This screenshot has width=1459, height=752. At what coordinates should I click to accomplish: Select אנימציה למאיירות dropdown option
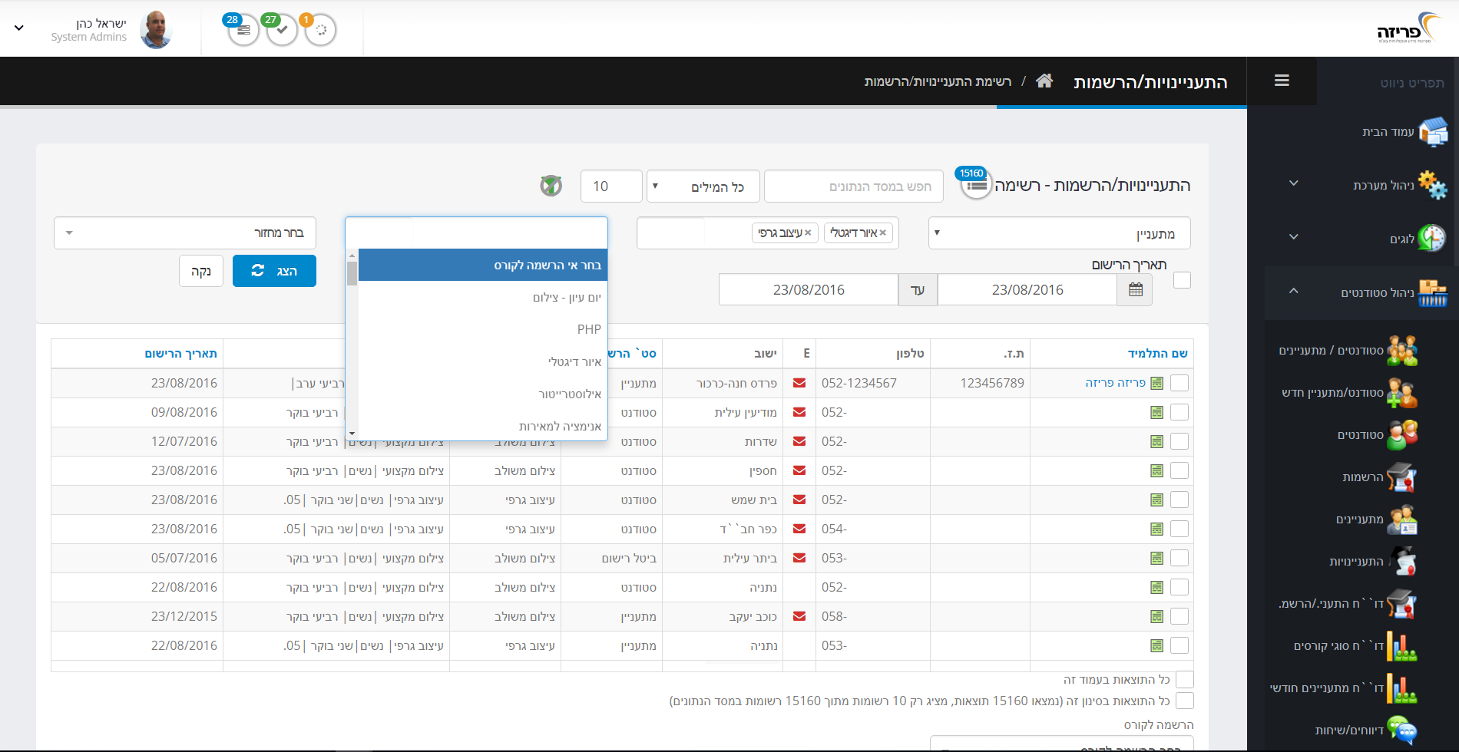coord(483,426)
